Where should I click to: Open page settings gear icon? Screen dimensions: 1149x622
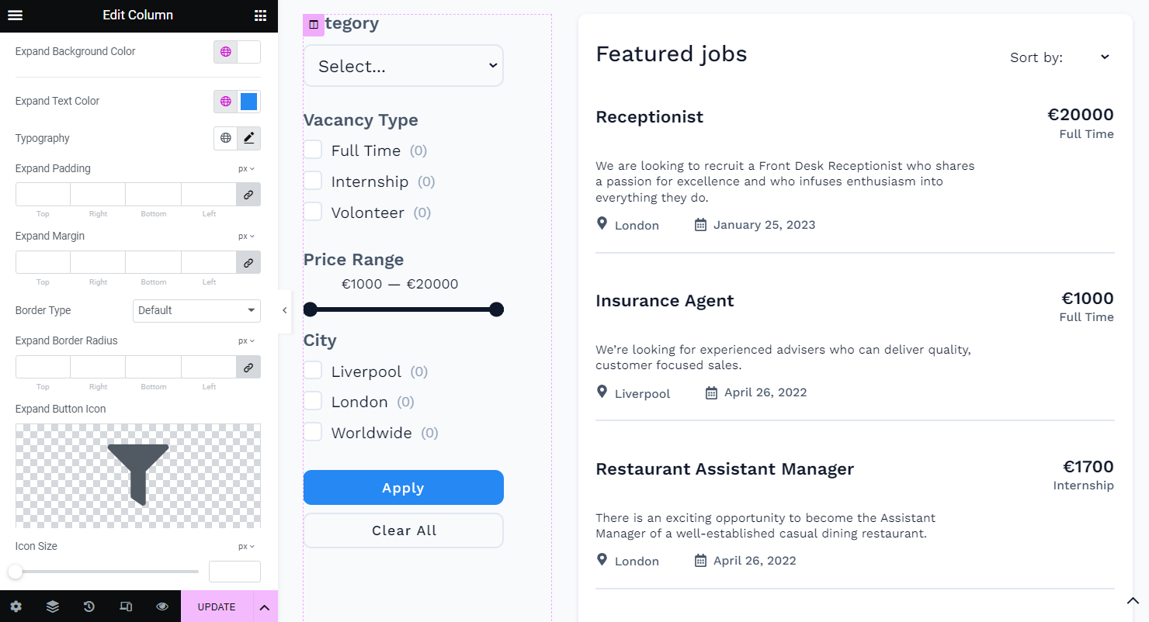[16, 606]
